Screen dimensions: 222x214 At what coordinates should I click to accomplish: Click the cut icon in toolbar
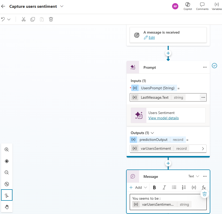point(24,19)
